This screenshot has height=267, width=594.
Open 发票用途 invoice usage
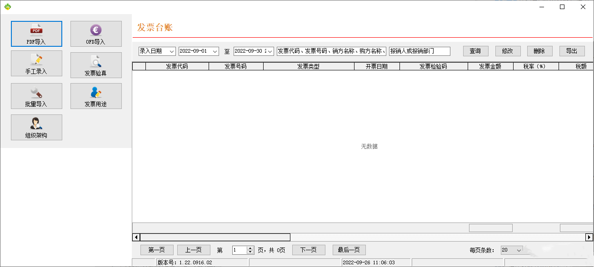tap(96, 96)
